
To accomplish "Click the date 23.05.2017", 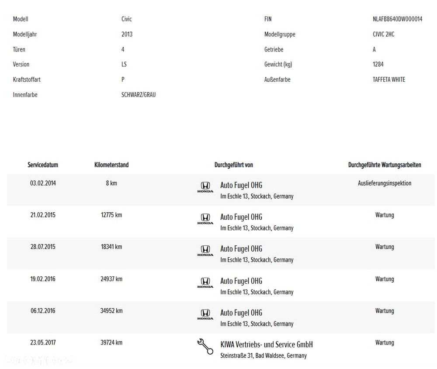I will click(43, 342).
